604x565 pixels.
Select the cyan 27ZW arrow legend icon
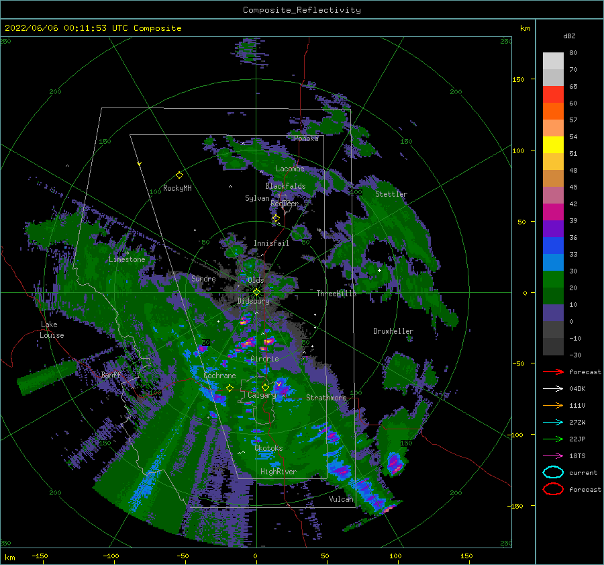coord(553,423)
